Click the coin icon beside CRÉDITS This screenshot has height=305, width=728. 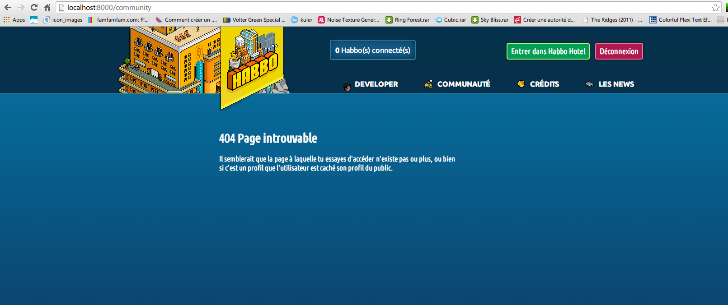[x=521, y=84]
